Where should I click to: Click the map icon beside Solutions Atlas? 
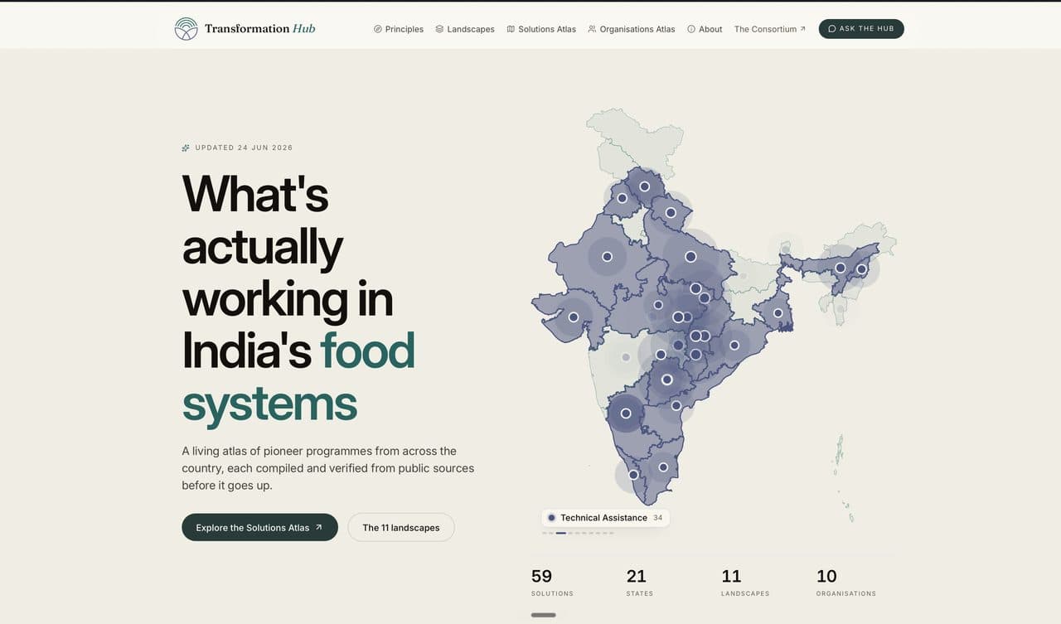tap(511, 29)
